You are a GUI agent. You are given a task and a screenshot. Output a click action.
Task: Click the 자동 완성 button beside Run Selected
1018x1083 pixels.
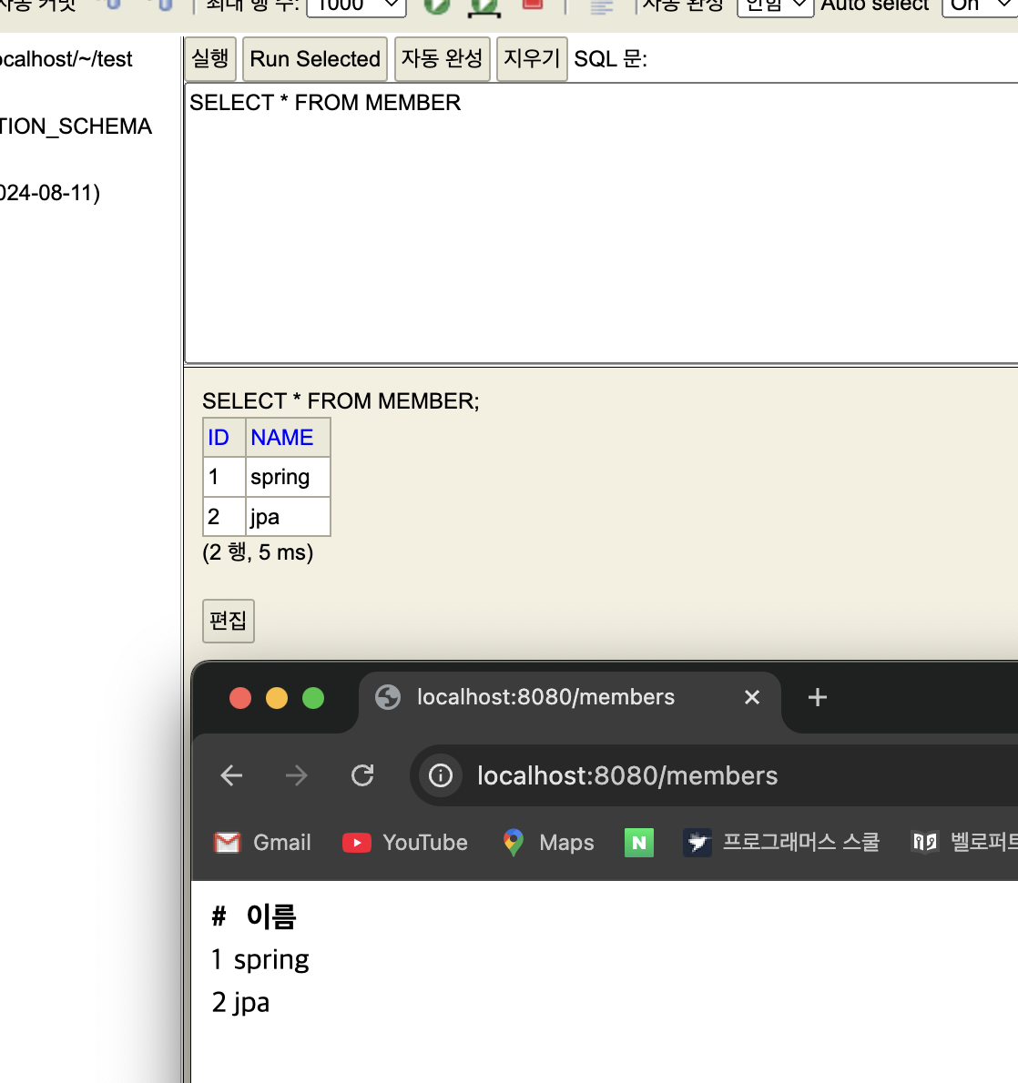coord(442,59)
